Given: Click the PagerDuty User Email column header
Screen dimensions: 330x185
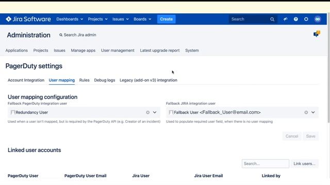Looking at the screenshot, I should (85, 176).
